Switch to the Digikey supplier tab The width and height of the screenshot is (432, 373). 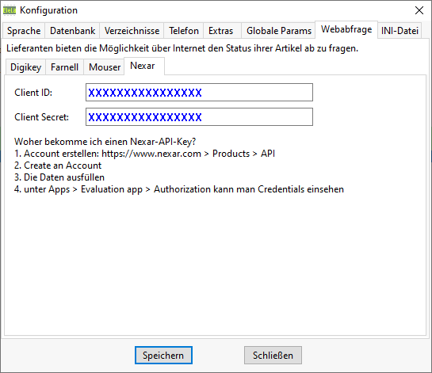click(x=25, y=67)
